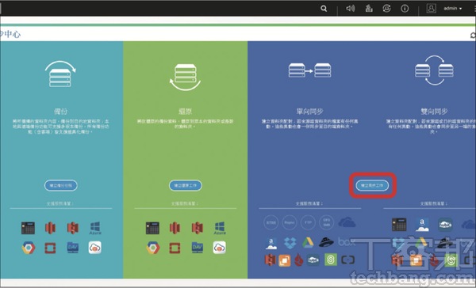Viewport: 476px width, 288px height.
Task: Choose green ShareFile S icon in one-way sync
Action: point(331,260)
